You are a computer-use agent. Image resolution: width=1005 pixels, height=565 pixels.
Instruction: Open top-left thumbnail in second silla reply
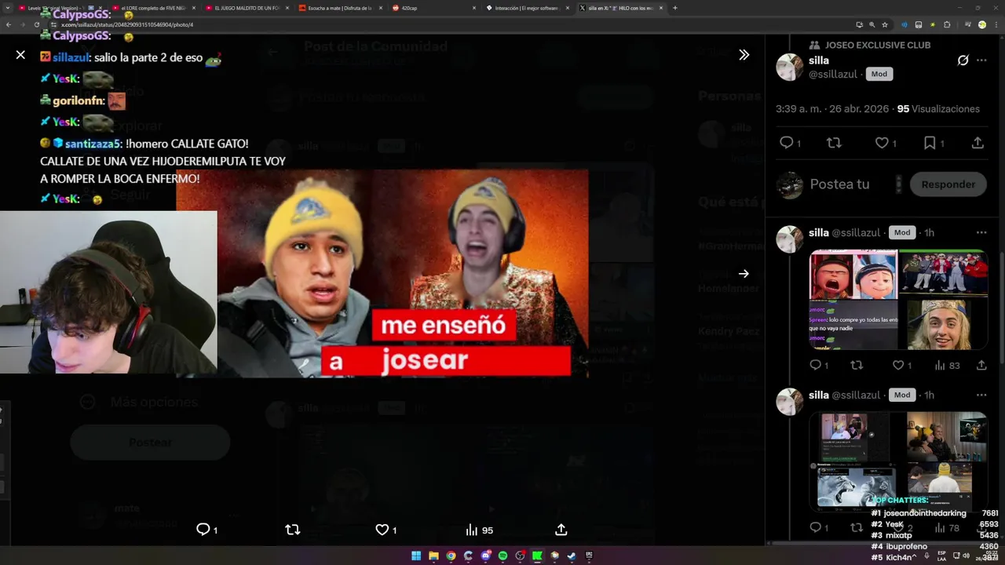coord(853,436)
